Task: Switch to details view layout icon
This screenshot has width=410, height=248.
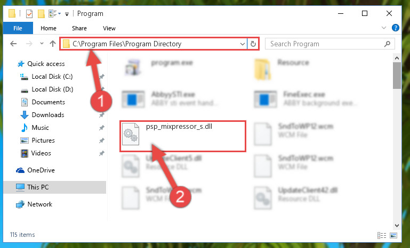Action: pyautogui.click(x=382, y=235)
